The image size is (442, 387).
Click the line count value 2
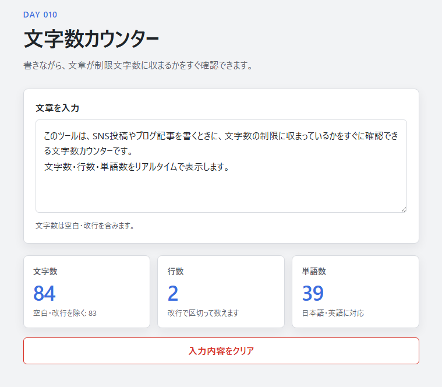pyautogui.click(x=173, y=293)
